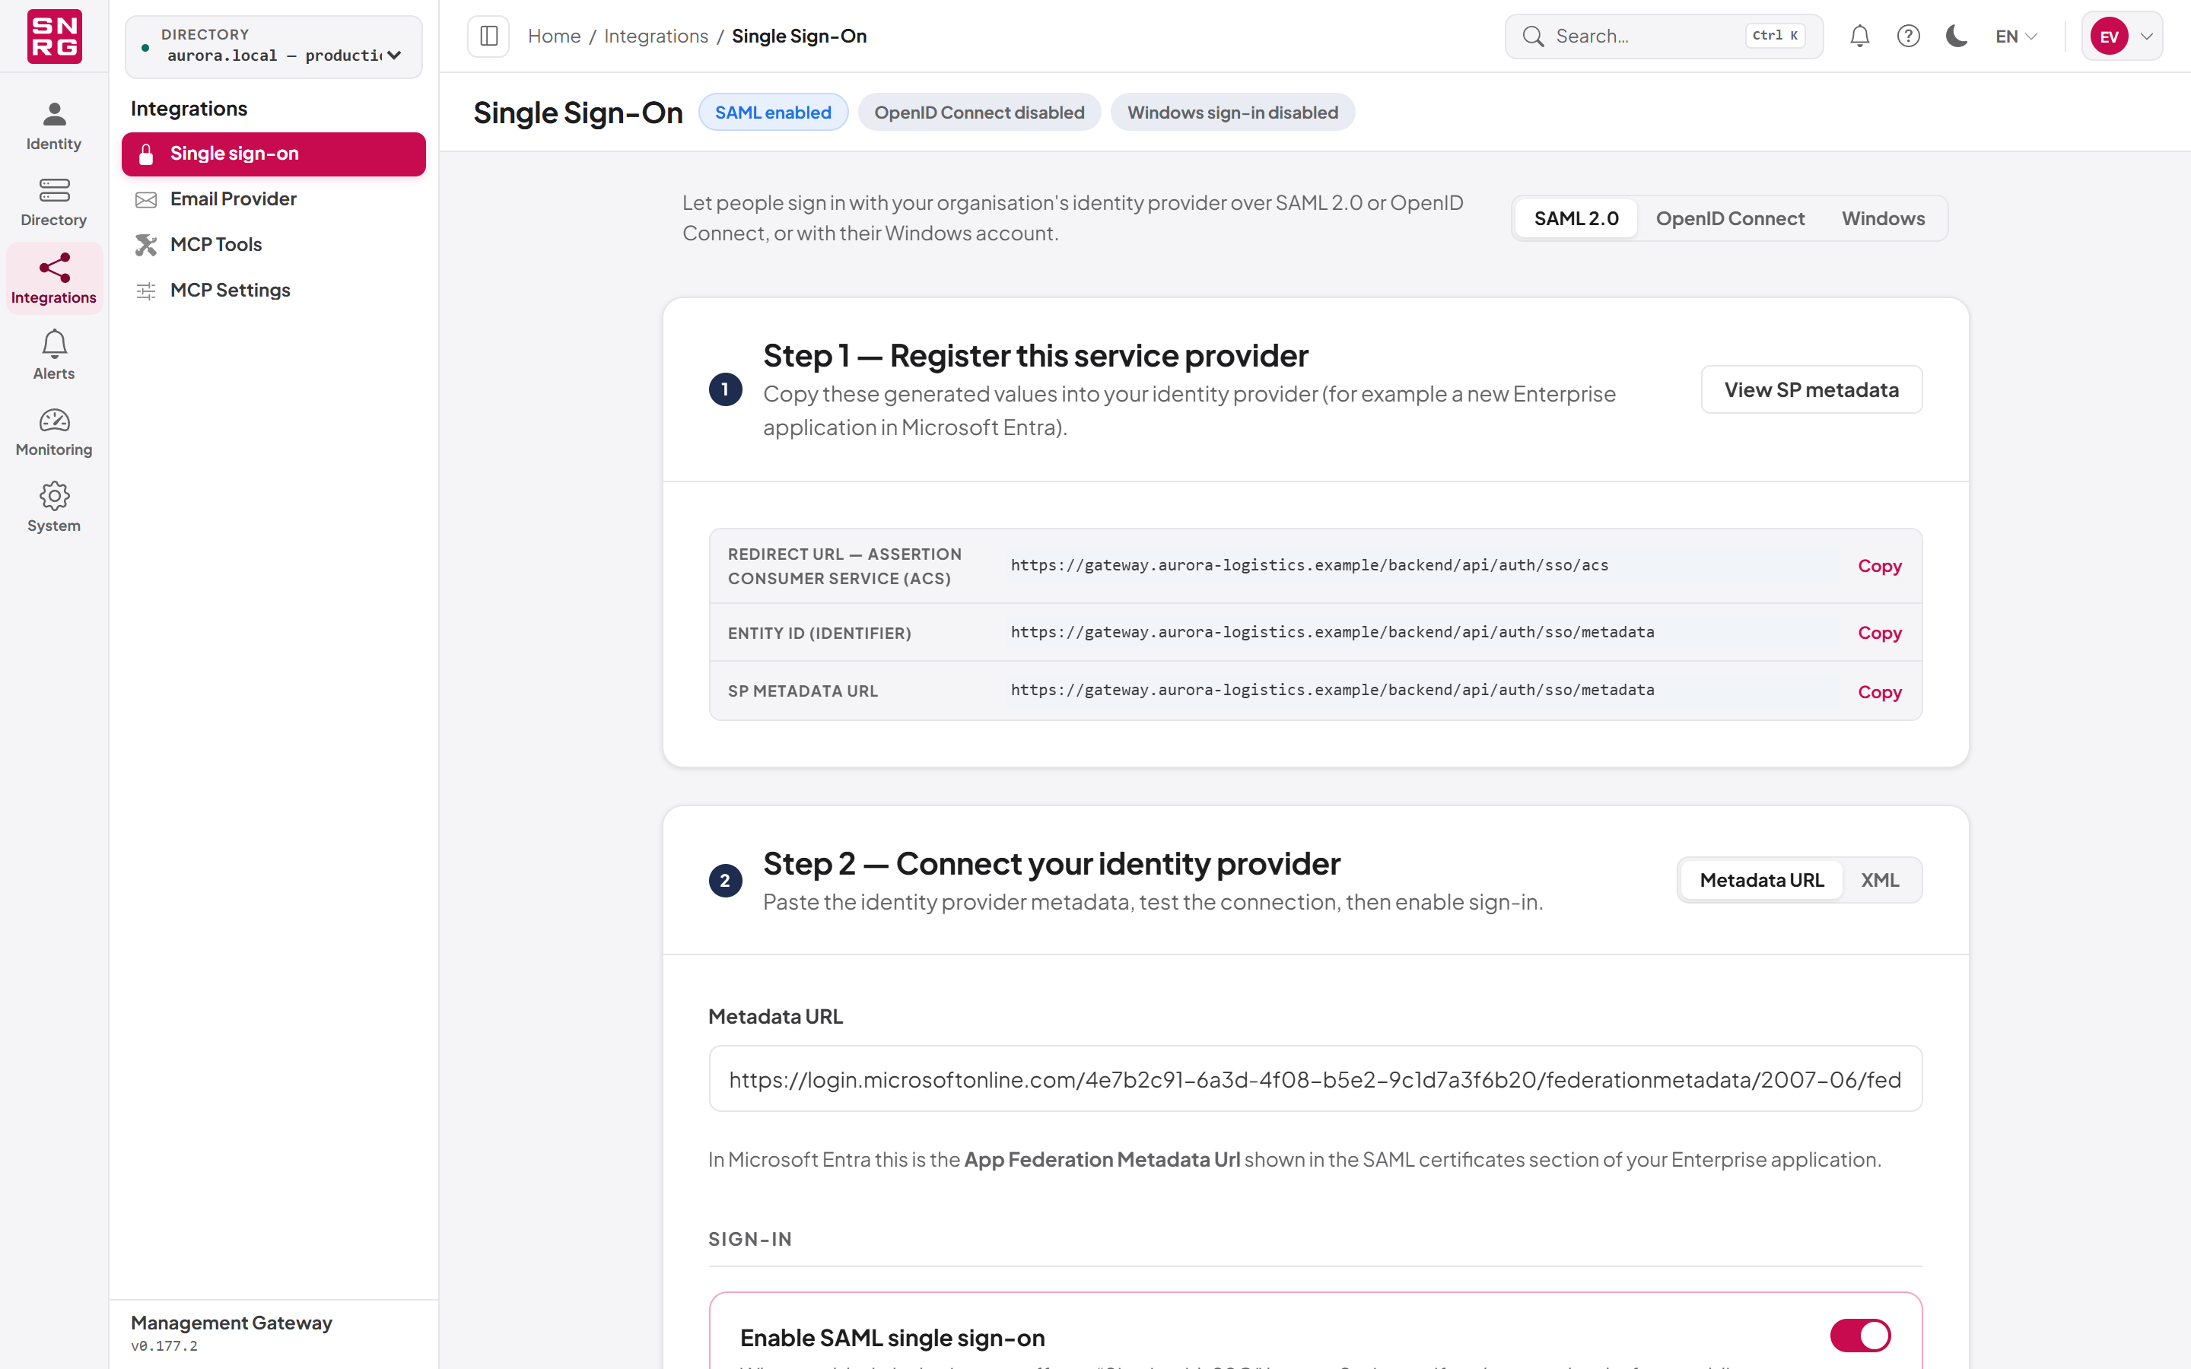2191x1369 pixels.
Task: Click the OpenID Connect disabled badge
Action: point(978,113)
